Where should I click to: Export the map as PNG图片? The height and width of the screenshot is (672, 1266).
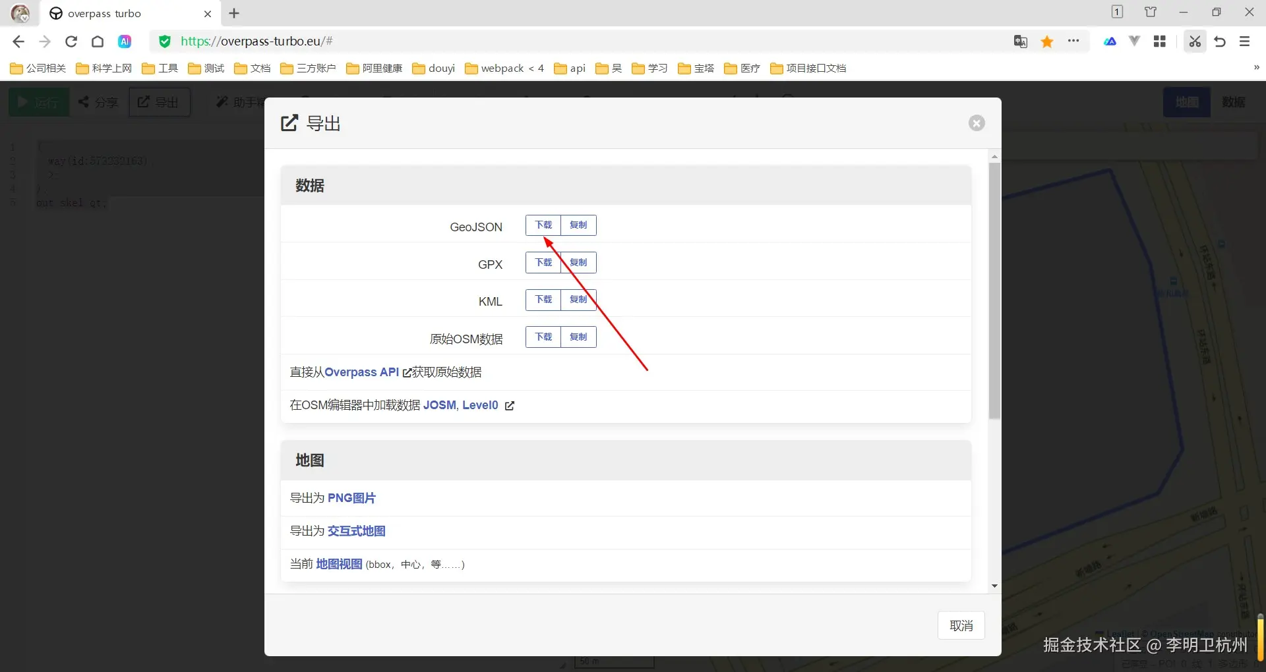click(x=351, y=498)
